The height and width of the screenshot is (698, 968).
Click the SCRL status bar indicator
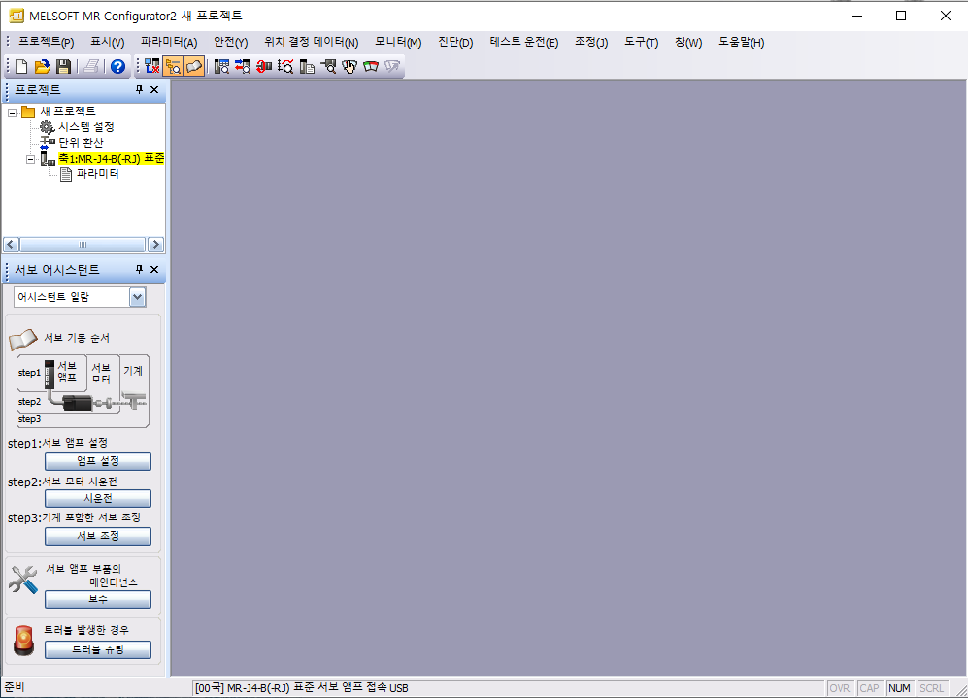click(931, 688)
